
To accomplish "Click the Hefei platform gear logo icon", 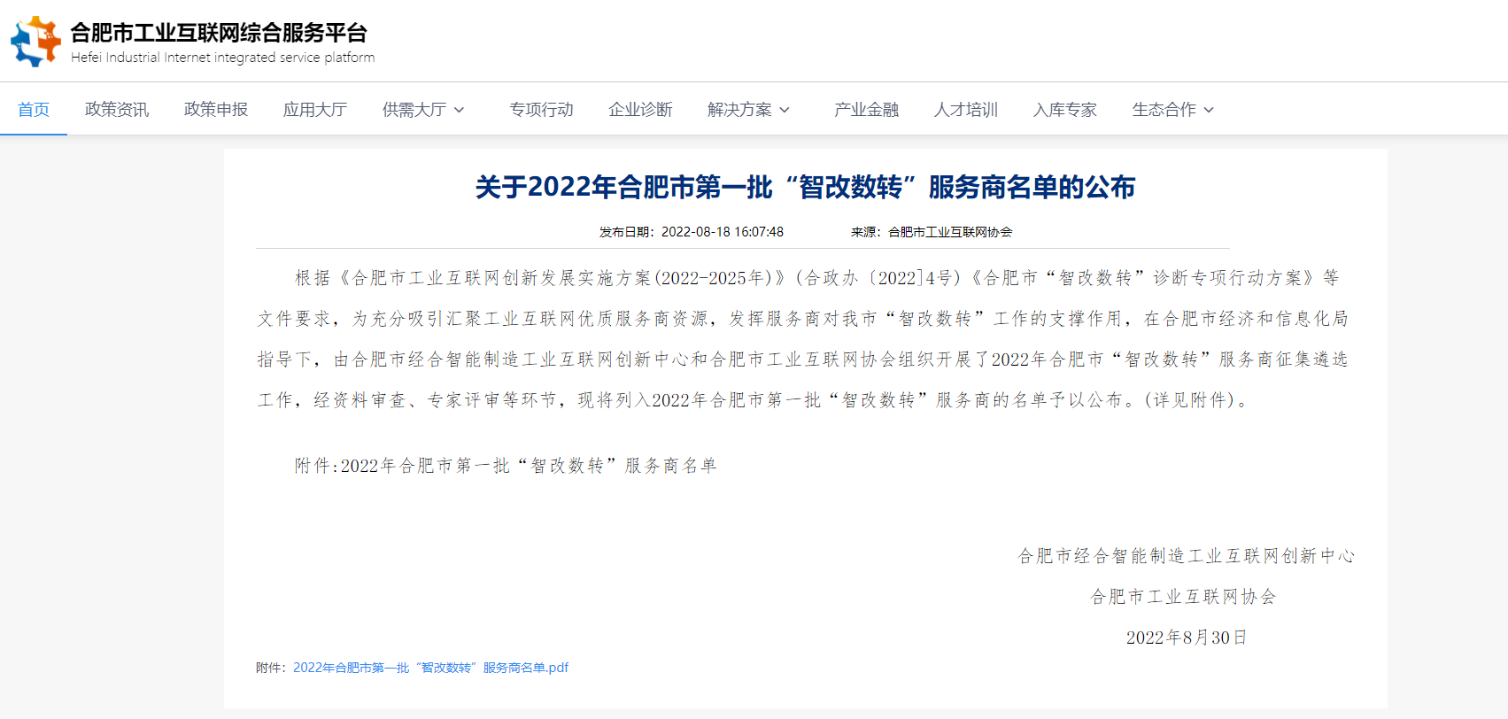I will click(x=35, y=41).
